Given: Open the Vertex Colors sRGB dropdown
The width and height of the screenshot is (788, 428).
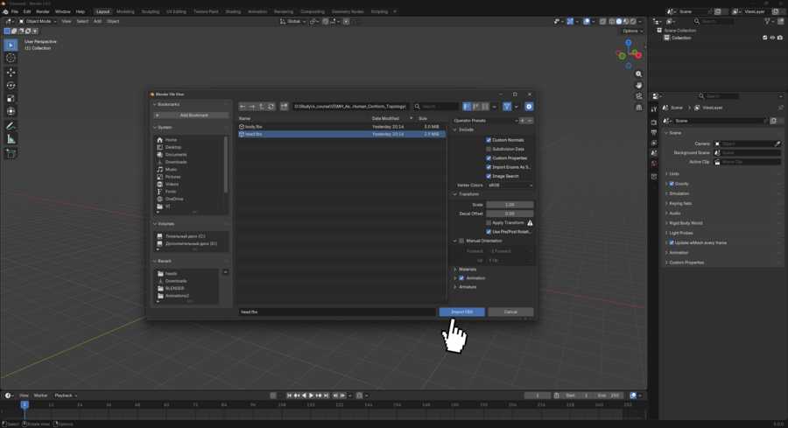Looking at the screenshot, I should click(x=510, y=186).
